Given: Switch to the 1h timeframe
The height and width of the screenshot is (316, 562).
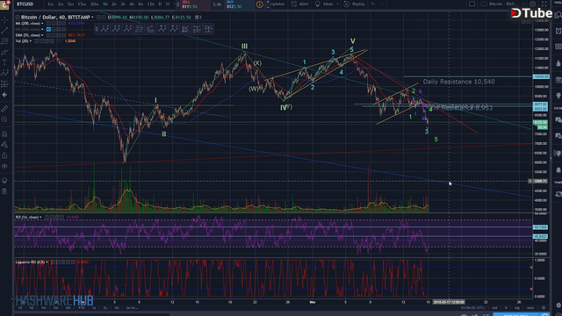Looking at the screenshot, I should pyautogui.click(x=105, y=4).
